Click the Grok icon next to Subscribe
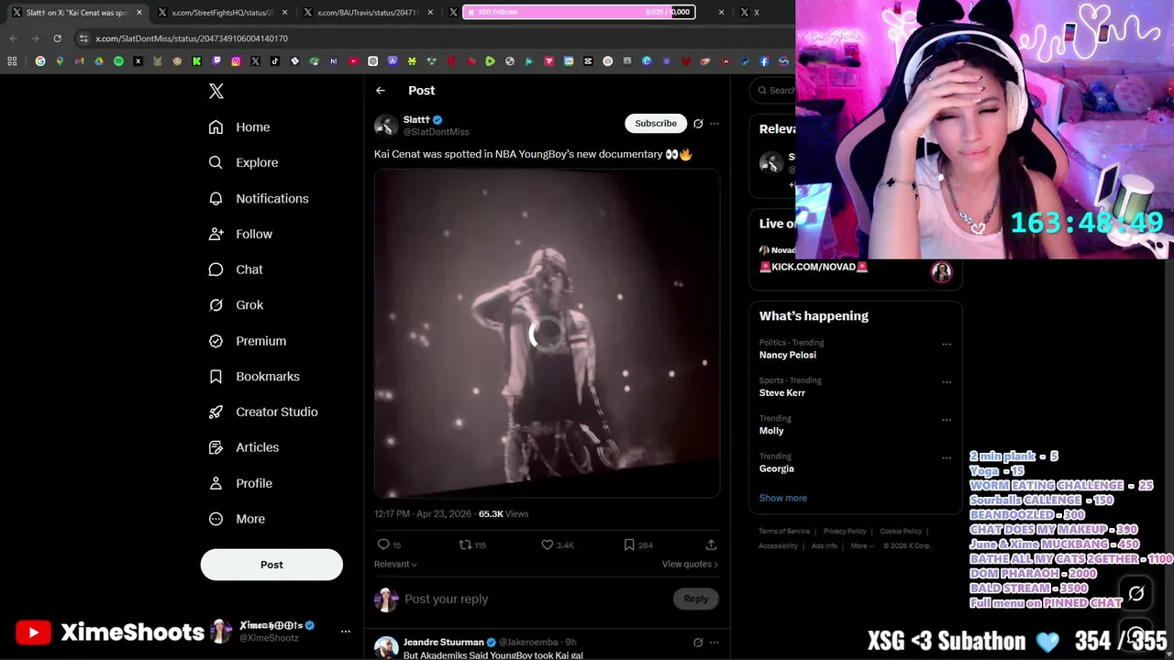This screenshot has height=660, width=1174. [698, 124]
